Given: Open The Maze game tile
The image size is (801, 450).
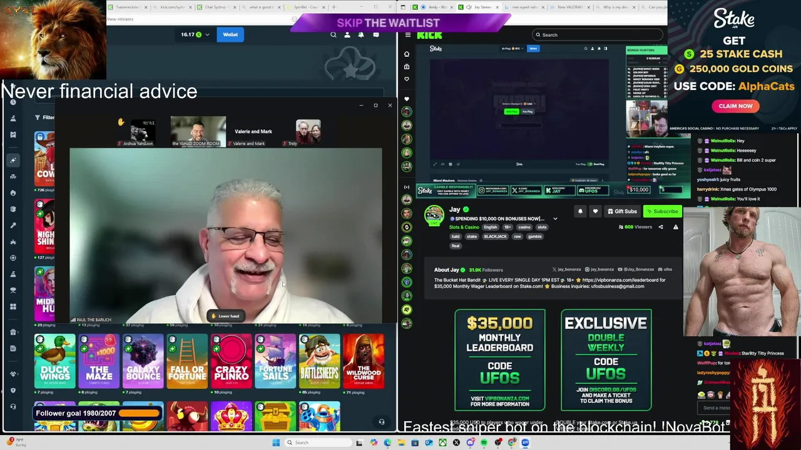Looking at the screenshot, I should click(99, 361).
